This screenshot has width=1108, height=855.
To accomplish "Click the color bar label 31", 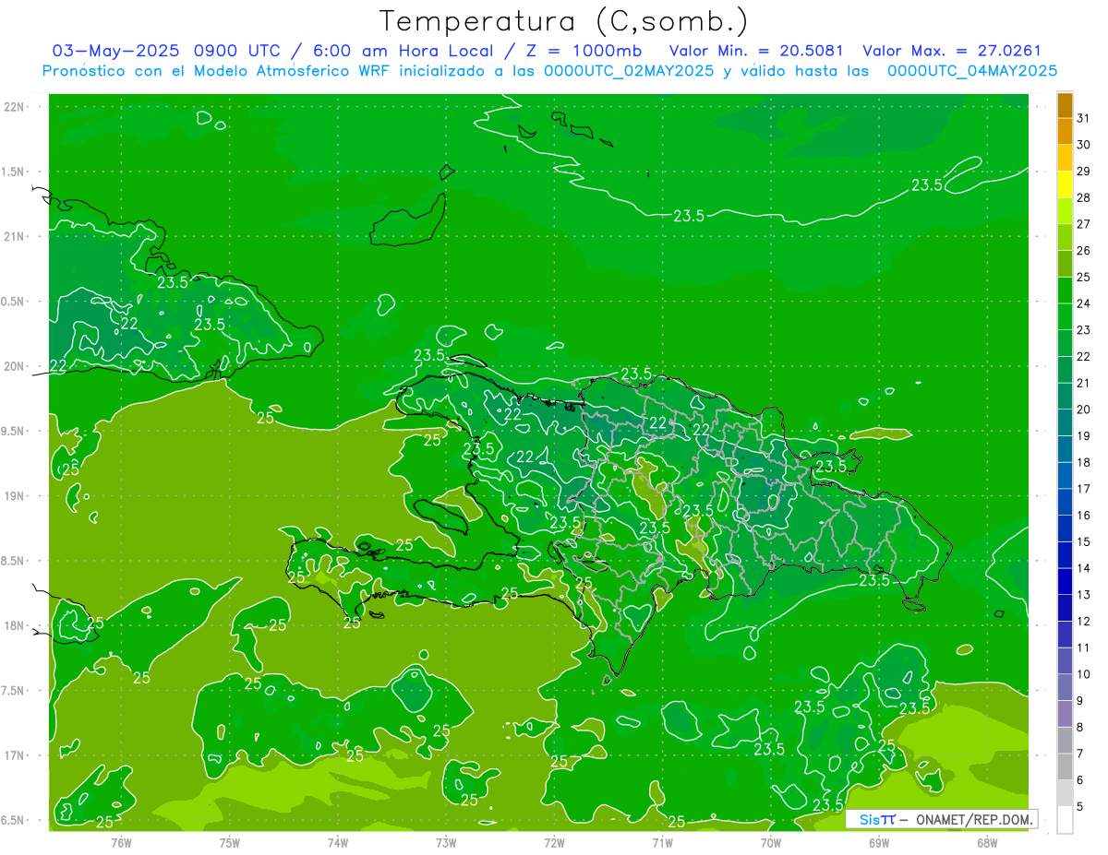I will click(1083, 118).
